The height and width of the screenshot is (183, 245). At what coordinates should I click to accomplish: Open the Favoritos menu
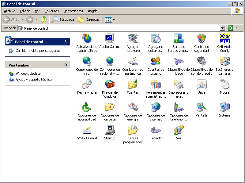tap(51, 11)
